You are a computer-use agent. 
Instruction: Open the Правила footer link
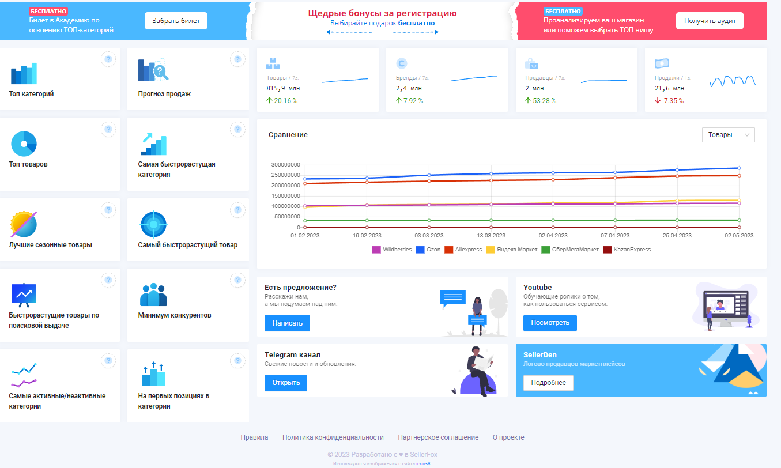[x=254, y=437]
